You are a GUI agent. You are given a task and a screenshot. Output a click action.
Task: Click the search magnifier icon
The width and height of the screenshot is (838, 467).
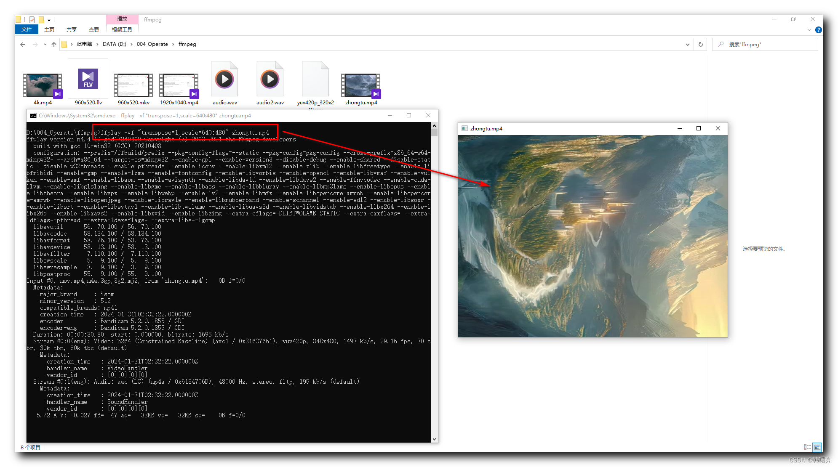pyautogui.click(x=721, y=44)
